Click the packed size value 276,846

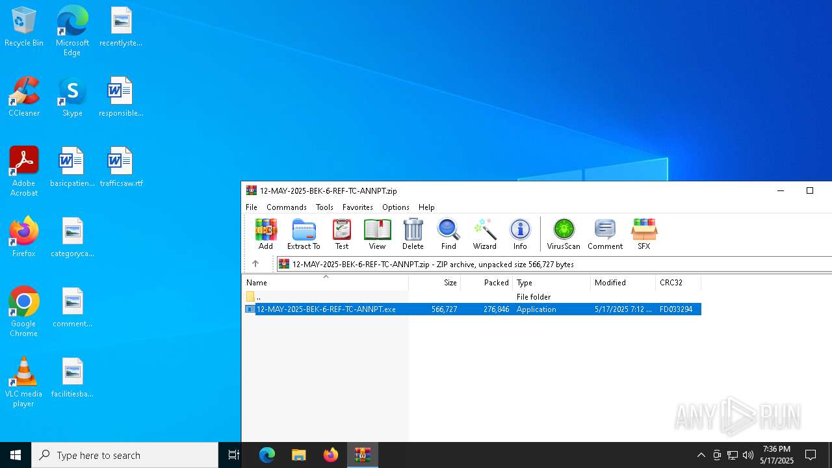[x=497, y=309]
